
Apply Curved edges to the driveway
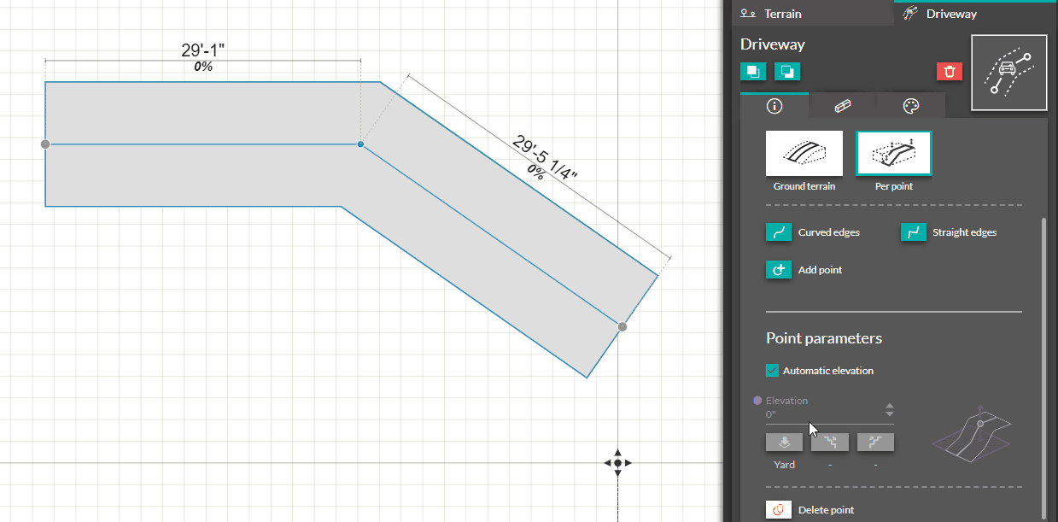pos(778,232)
